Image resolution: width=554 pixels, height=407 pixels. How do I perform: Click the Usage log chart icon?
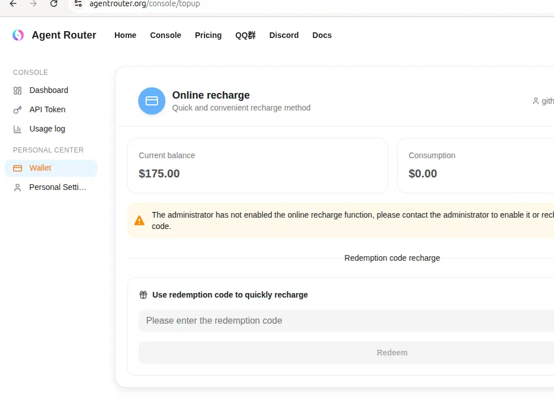tap(18, 129)
